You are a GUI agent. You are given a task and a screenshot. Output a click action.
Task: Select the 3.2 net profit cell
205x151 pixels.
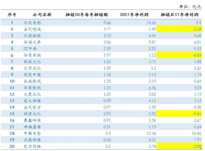click(x=154, y=68)
